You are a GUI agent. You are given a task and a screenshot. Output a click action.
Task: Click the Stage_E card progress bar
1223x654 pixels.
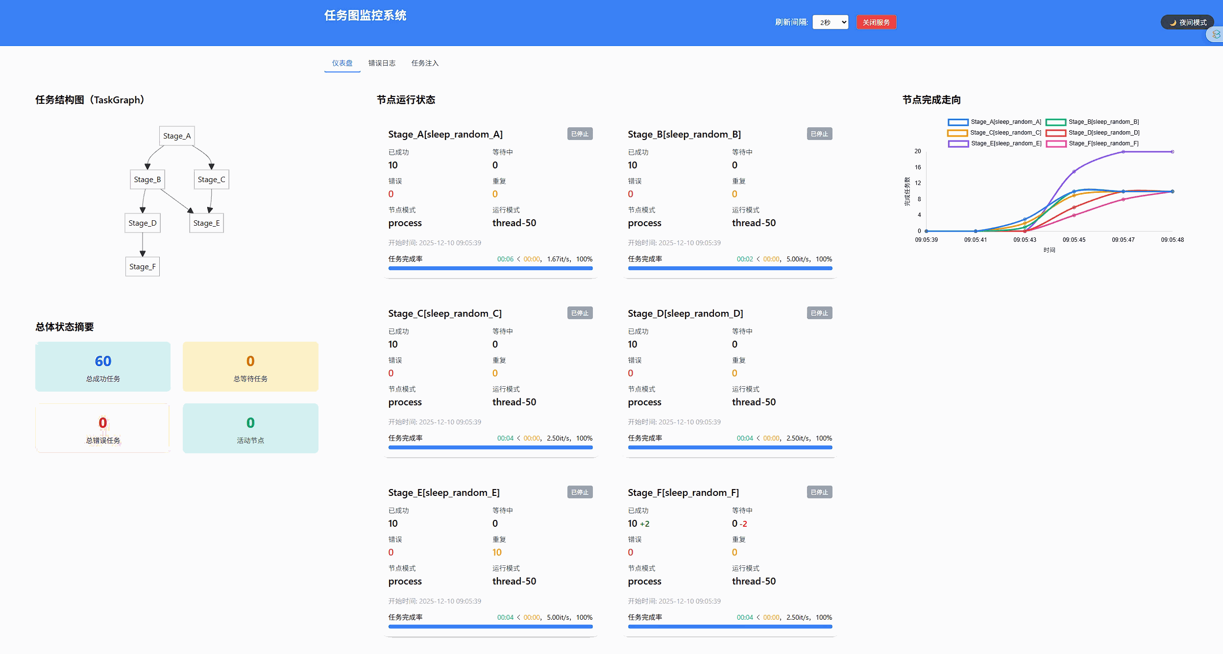[490, 627]
